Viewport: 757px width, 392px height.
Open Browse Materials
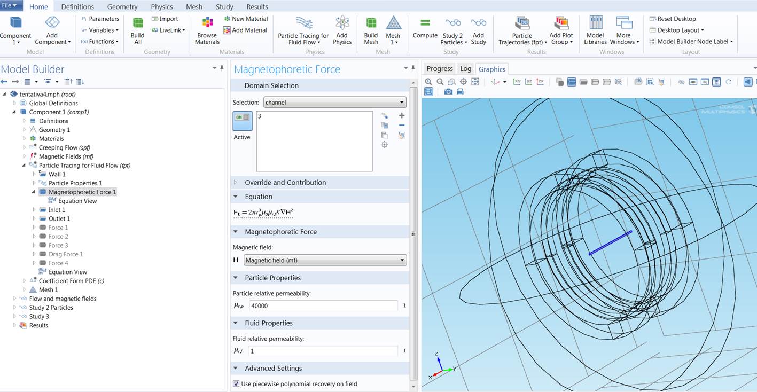[207, 30]
